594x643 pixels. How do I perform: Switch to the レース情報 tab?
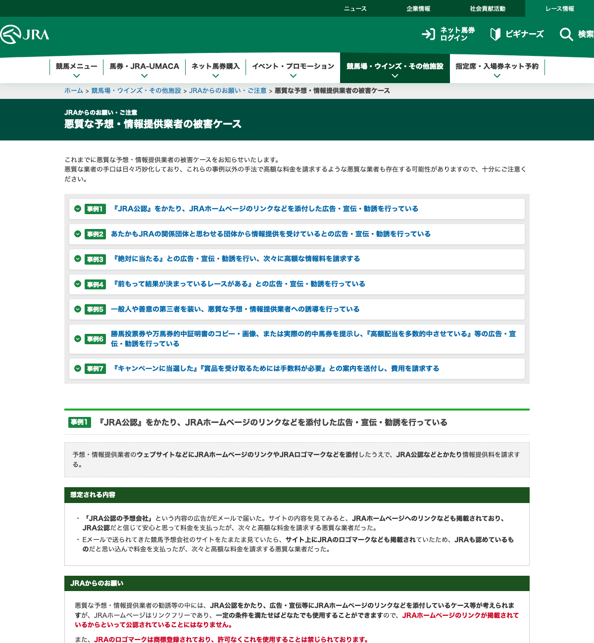(x=559, y=8)
